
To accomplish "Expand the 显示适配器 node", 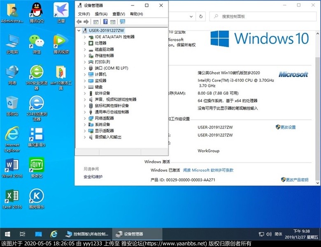I will click(x=85, y=131).
